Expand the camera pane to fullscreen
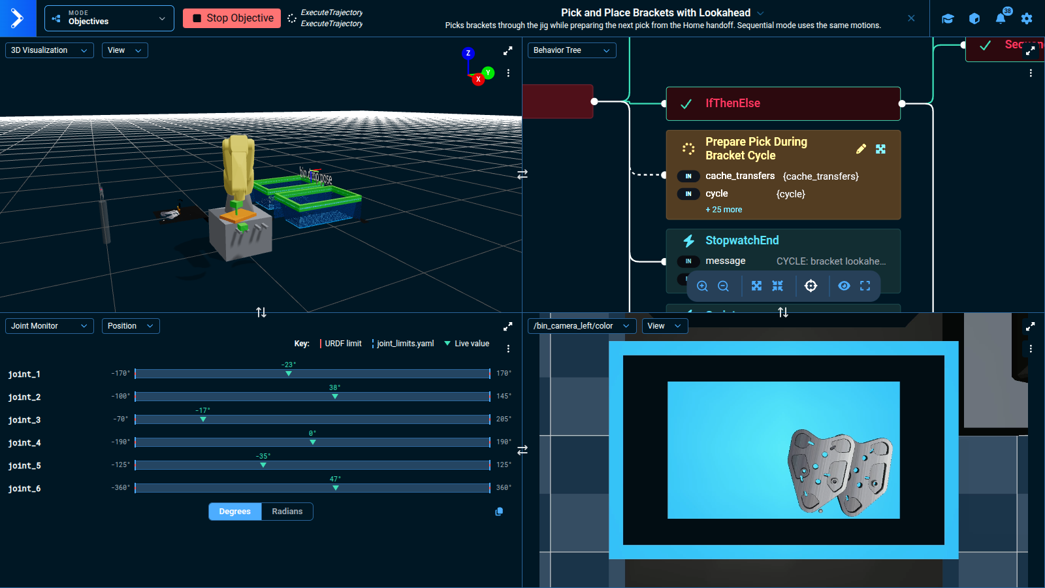Image resolution: width=1045 pixels, height=588 pixels. (1031, 326)
